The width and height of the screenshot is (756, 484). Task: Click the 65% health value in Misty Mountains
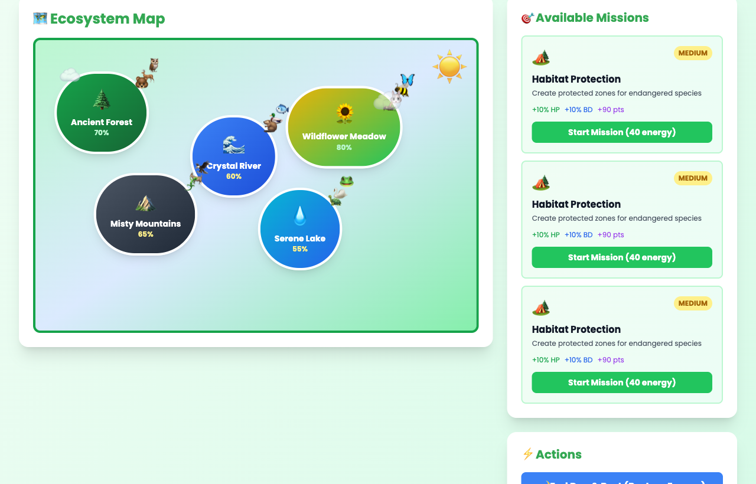pos(145,234)
